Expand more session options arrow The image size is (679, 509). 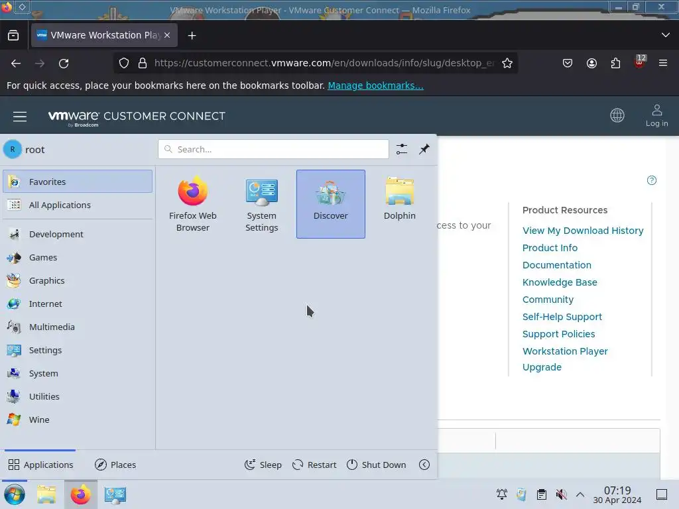point(424,465)
